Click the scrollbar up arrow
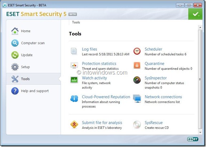Viewport: 206px width, 147px height. (x=200, y=27)
